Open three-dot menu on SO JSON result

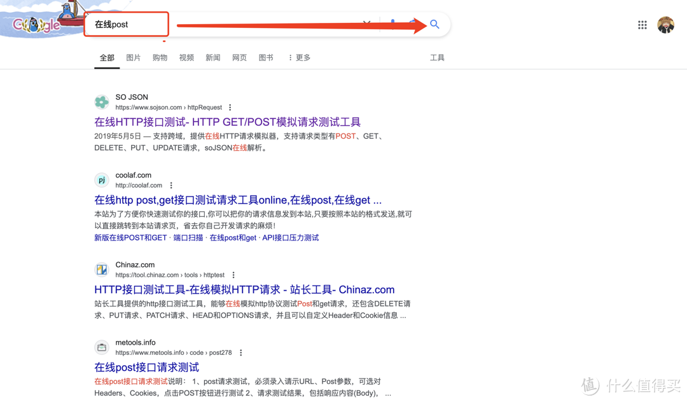pyautogui.click(x=230, y=107)
